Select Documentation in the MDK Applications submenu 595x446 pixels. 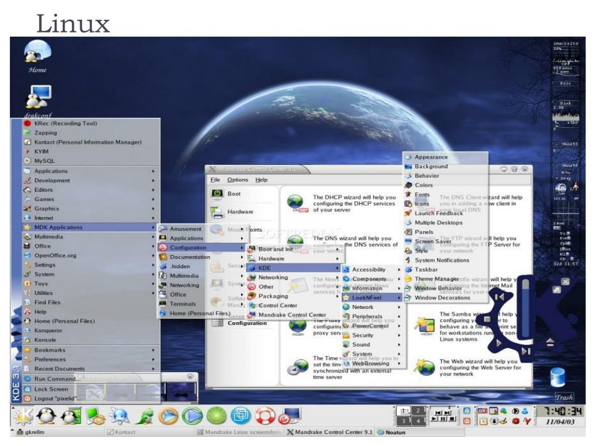click(202, 257)
